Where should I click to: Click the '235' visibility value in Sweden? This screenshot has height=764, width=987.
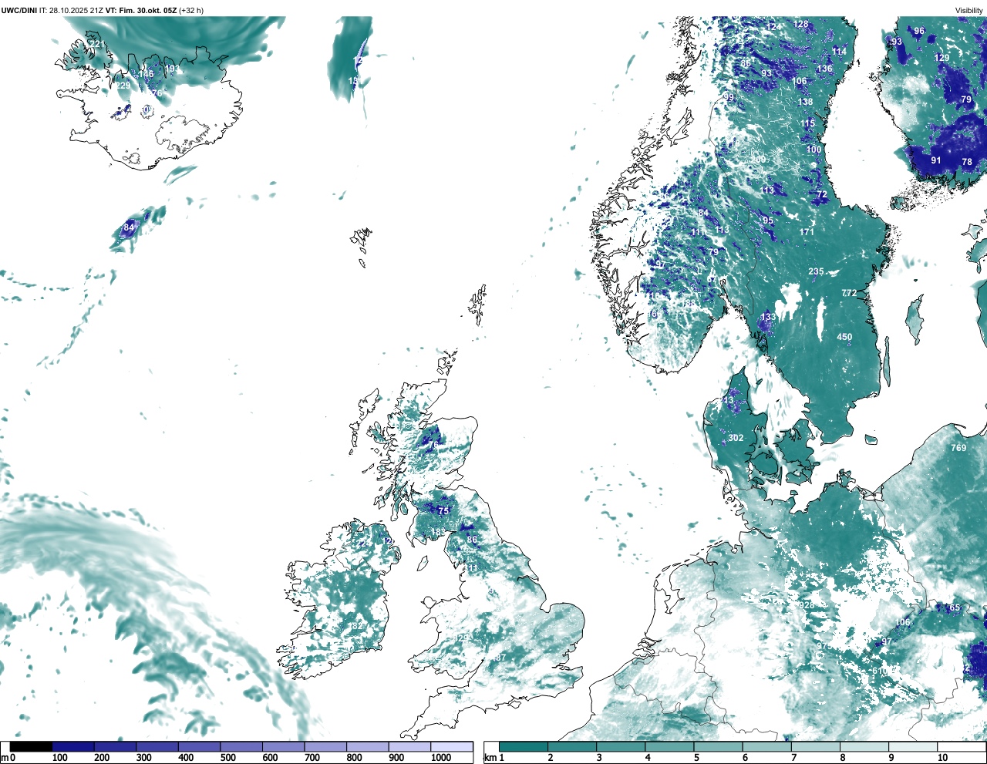(816, 271)
